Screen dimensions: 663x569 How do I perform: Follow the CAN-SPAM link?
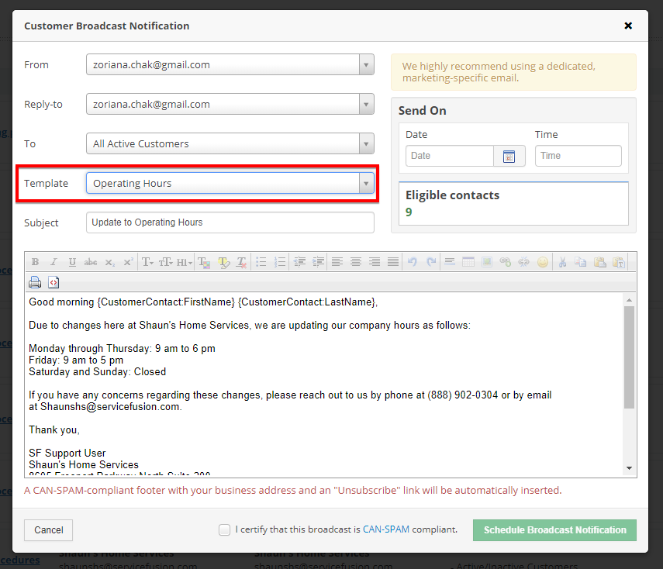pyautogui.click(x=385, y=530)
